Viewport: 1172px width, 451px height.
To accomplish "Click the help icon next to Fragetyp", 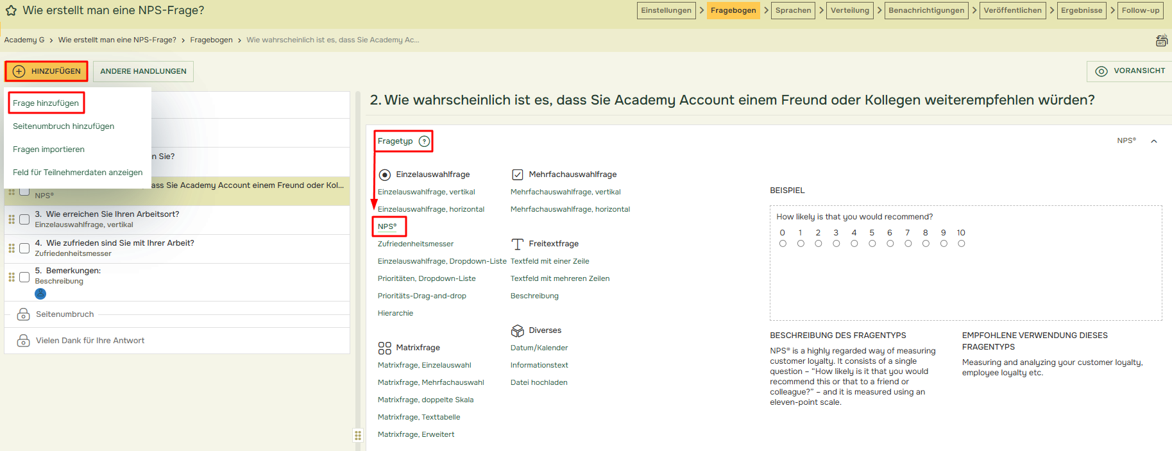I will pyautogui.click(x=424, y=141).
